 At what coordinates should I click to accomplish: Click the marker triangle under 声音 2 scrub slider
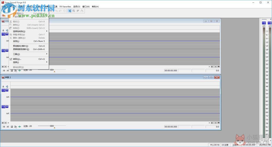[54, 128]
